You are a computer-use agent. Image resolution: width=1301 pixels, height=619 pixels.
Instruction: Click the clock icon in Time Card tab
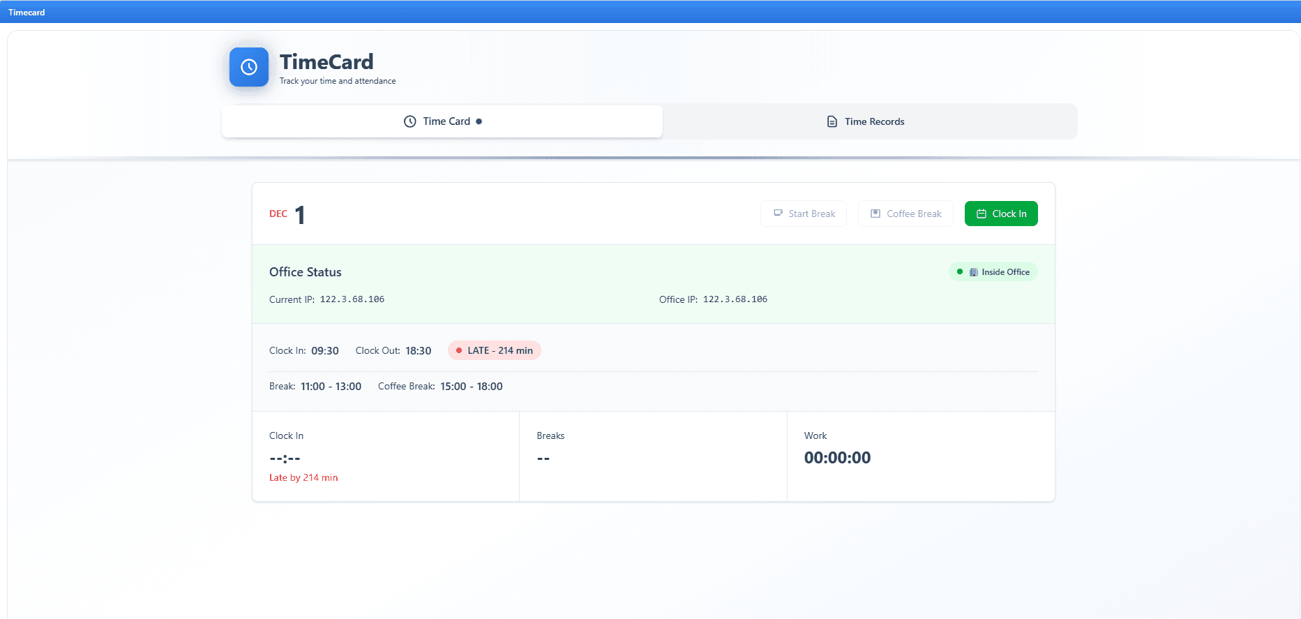pyautogui.click(x=410, y=121)
